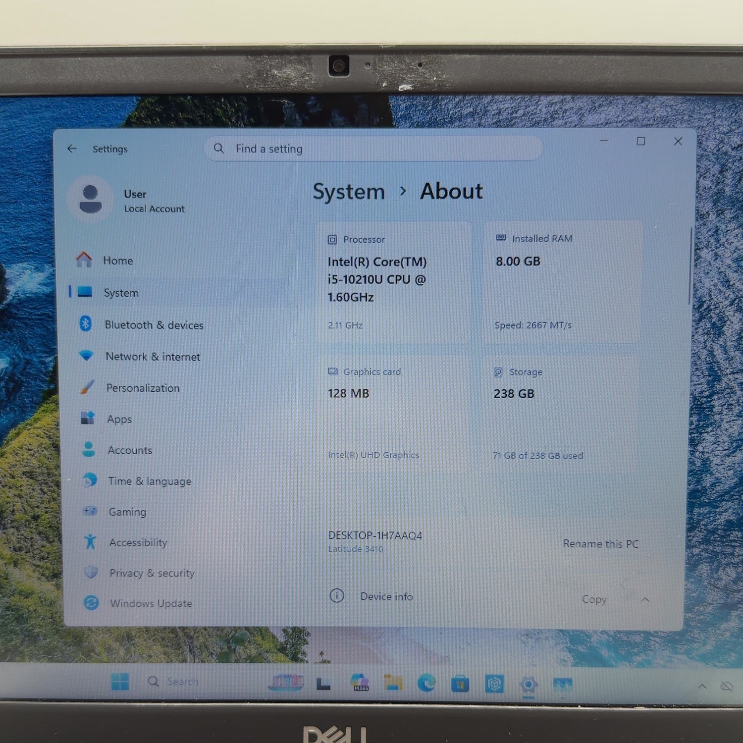Click the Windows Update sync icon
The width and height of the screenshot is (743, 743).
click(x=91, y=602)
